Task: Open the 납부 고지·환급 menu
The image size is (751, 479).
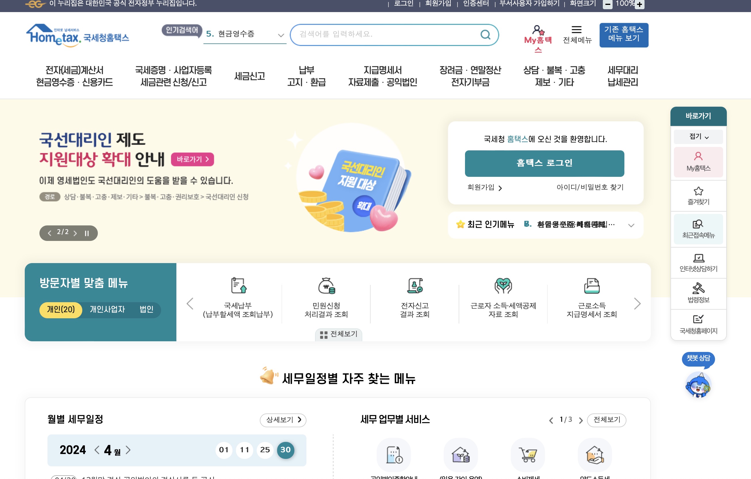Action: tap(306, 76)
